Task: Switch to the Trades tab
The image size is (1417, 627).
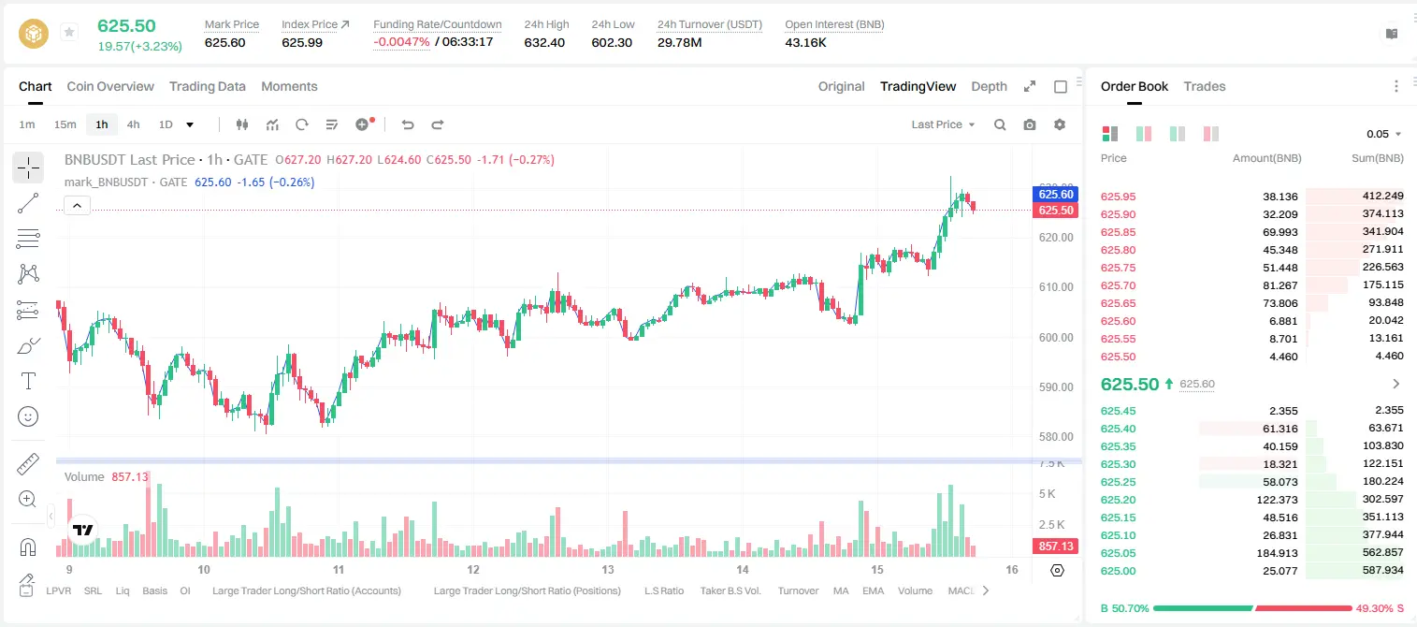Action: [1205, 86]
